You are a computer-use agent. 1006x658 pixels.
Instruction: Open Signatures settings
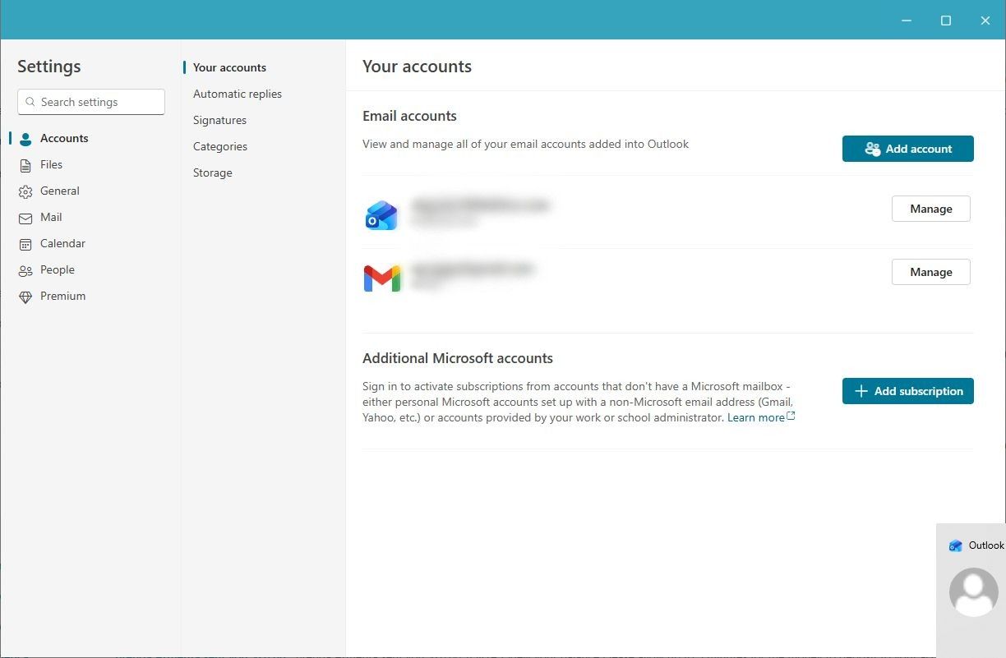pos(219,120)
